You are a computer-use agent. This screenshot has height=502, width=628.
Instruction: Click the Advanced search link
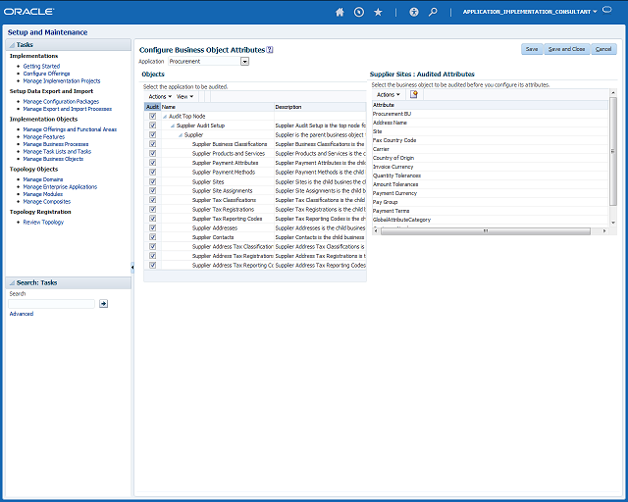click(22, 314)
